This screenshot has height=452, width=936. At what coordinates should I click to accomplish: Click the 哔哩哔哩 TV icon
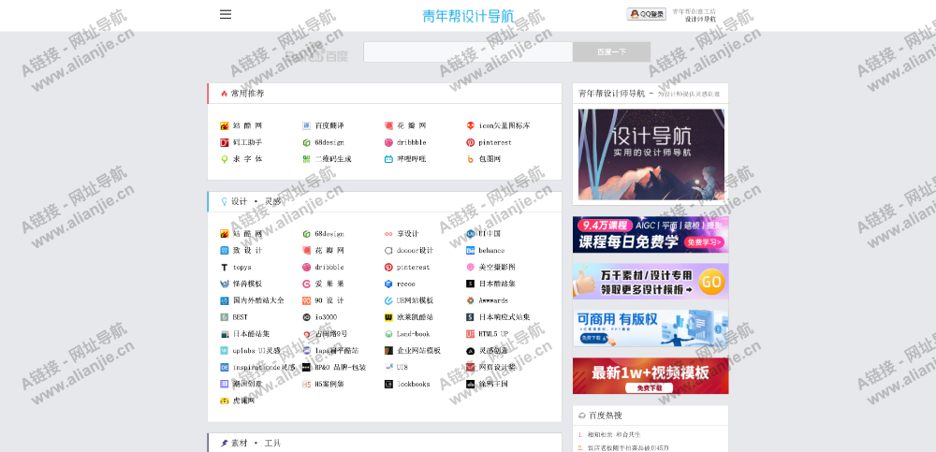coord(388,159)
